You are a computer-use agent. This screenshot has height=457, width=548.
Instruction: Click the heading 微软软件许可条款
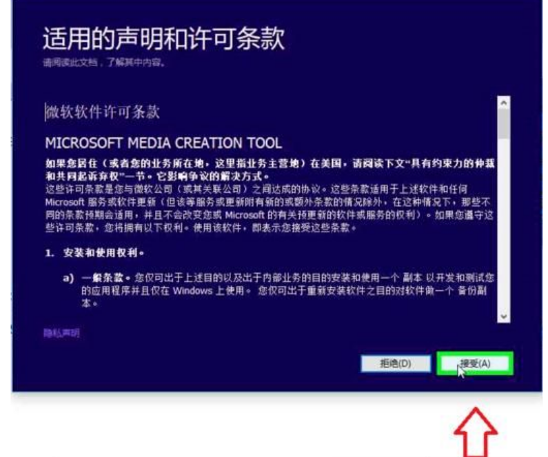click(x=103, y=112)
